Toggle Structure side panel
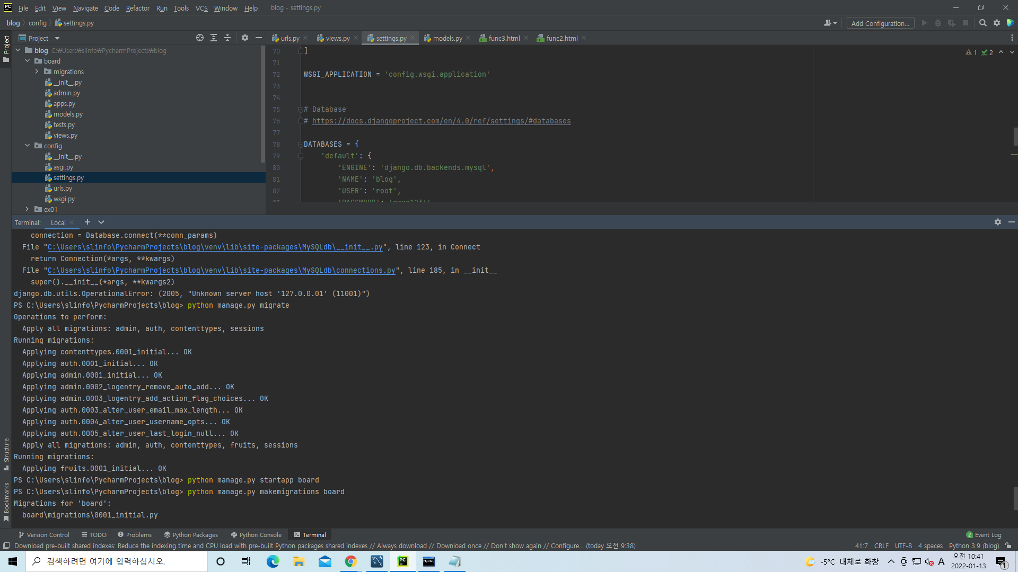This screenshot has height=572, width=1018. (x=6, y=453)
